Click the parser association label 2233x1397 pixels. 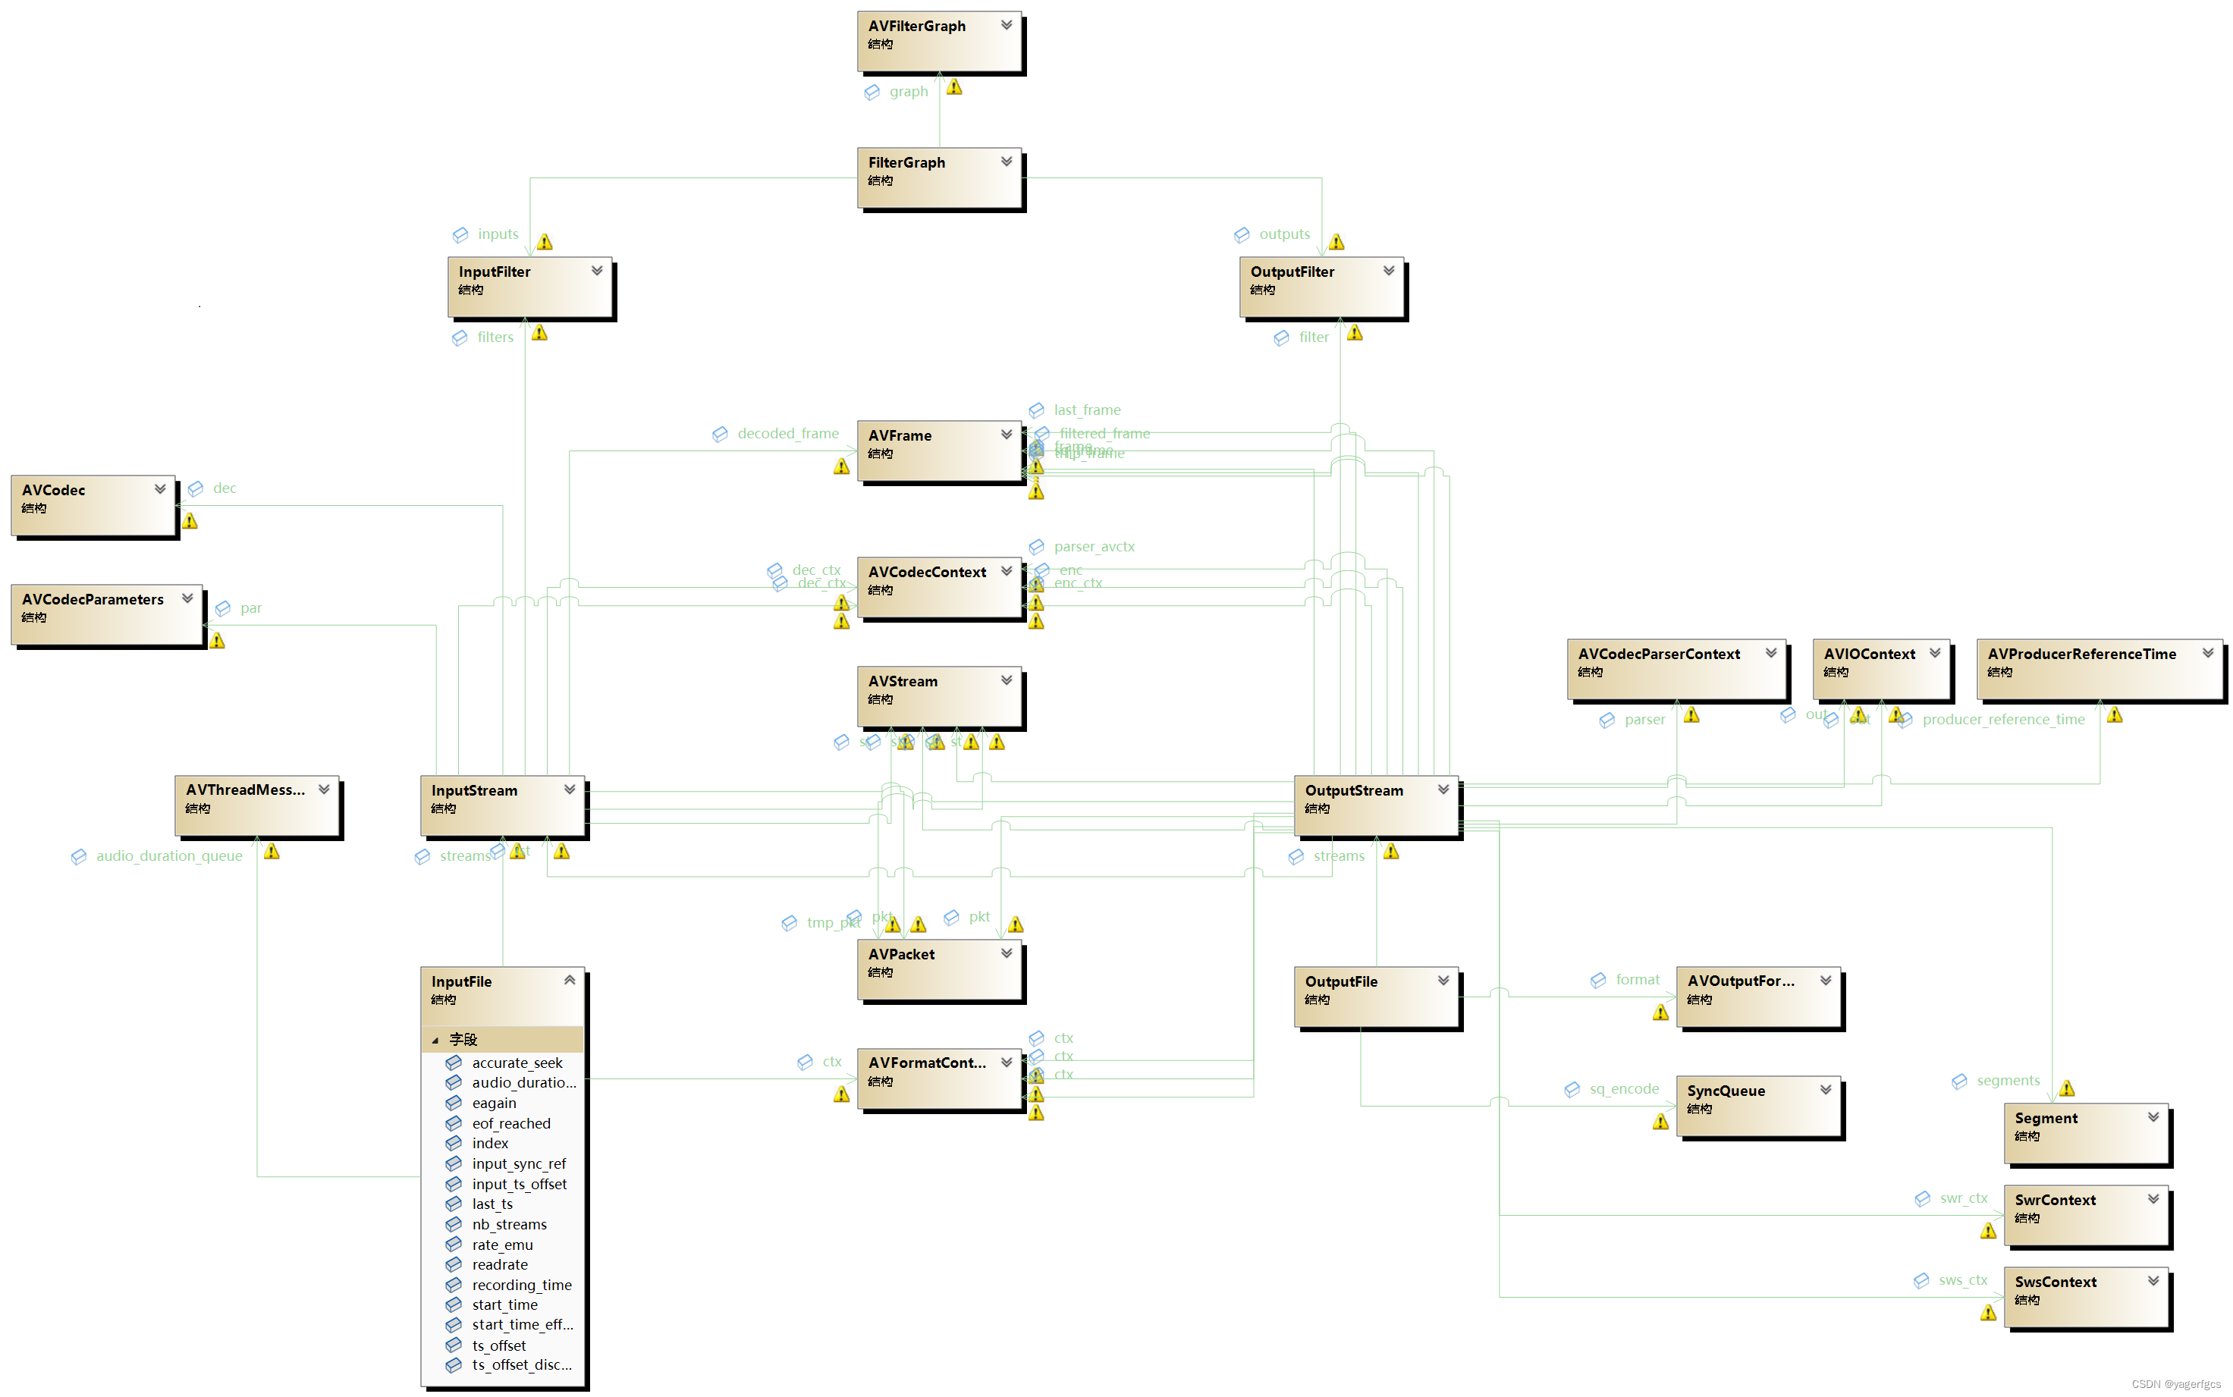pos(1645,719)
